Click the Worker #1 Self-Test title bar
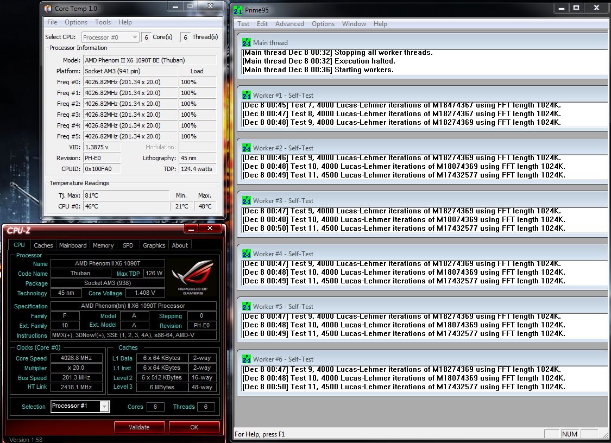The height and width of the screenshot is (443, 611). 423,95
